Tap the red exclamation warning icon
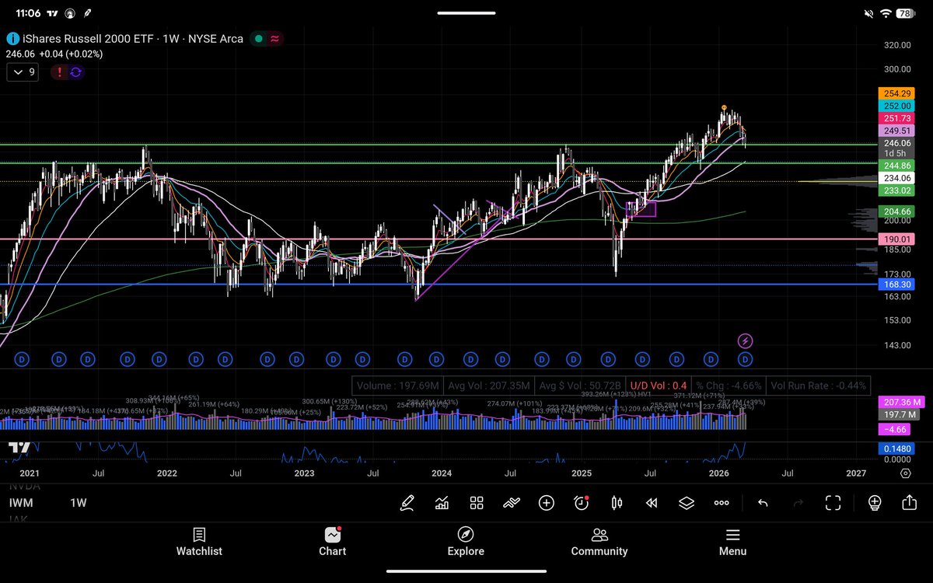This screenshot has height=583, width=933. coord(58,72)
